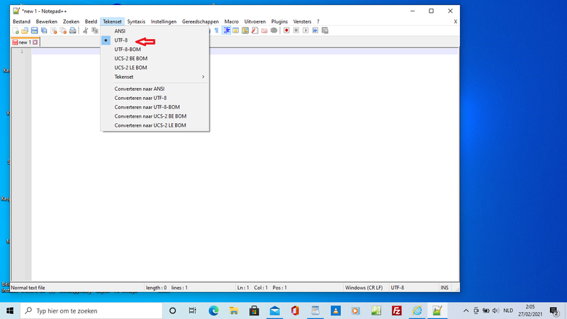Click the Windows search box
This screenshot has width=567, height=319.
pyautogui.click(x=91, y=310)
